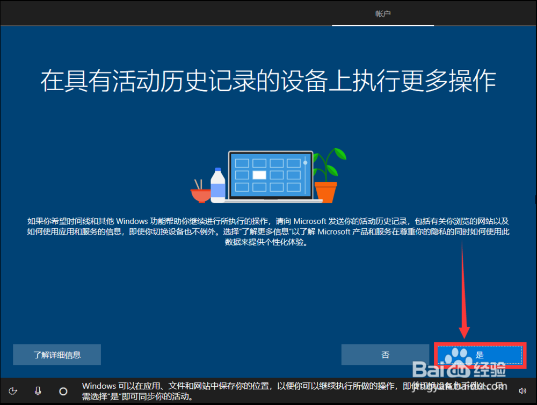This screenshot has height=405, width=537.
Task: Click the heading 在具有活动历史记录的设备上执行更多操作
Action: (268, 81)
